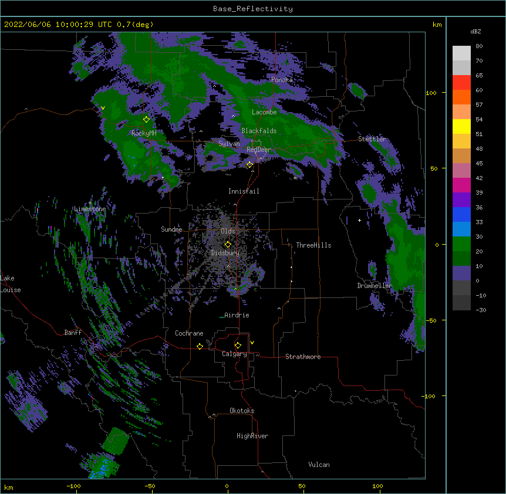Click the Cochrane label

click(189, 333)
